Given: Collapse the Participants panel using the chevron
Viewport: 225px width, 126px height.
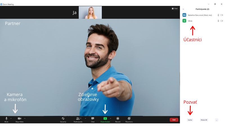Looking at the screenshot, I should click(x=183, y=9).
